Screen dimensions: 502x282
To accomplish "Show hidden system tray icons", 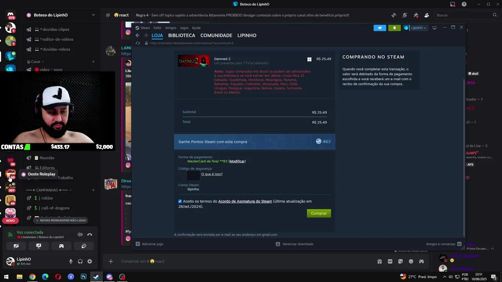I will pyautogui.click(x=444, y=277).
